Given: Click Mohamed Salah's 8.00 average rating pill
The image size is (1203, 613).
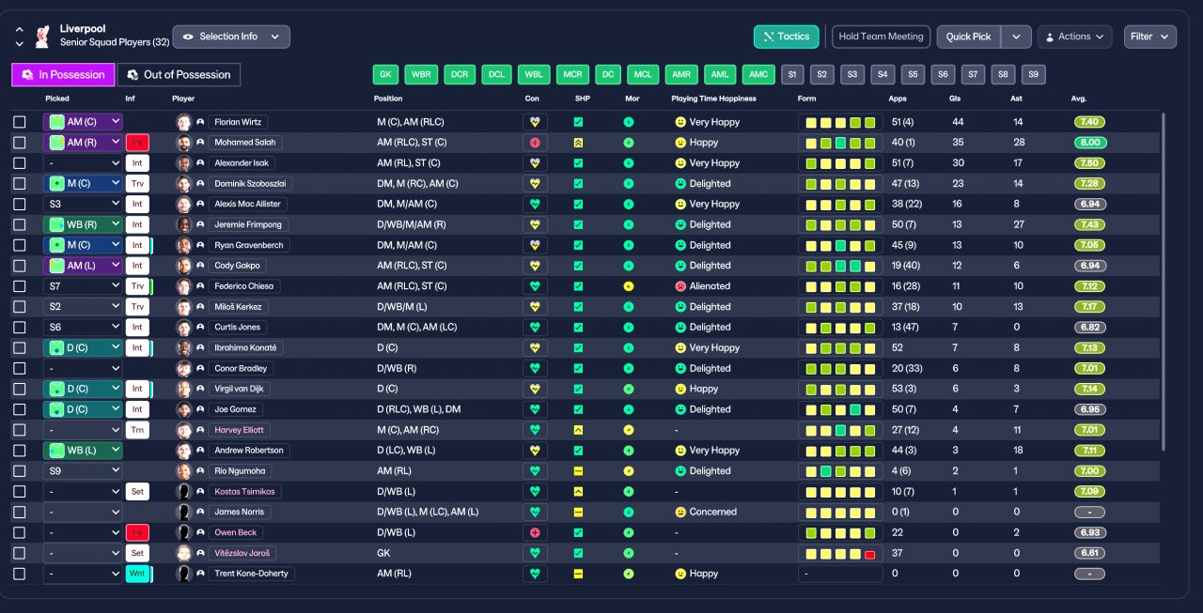Looking at the screenshot, I should (x=1089, y=143).
